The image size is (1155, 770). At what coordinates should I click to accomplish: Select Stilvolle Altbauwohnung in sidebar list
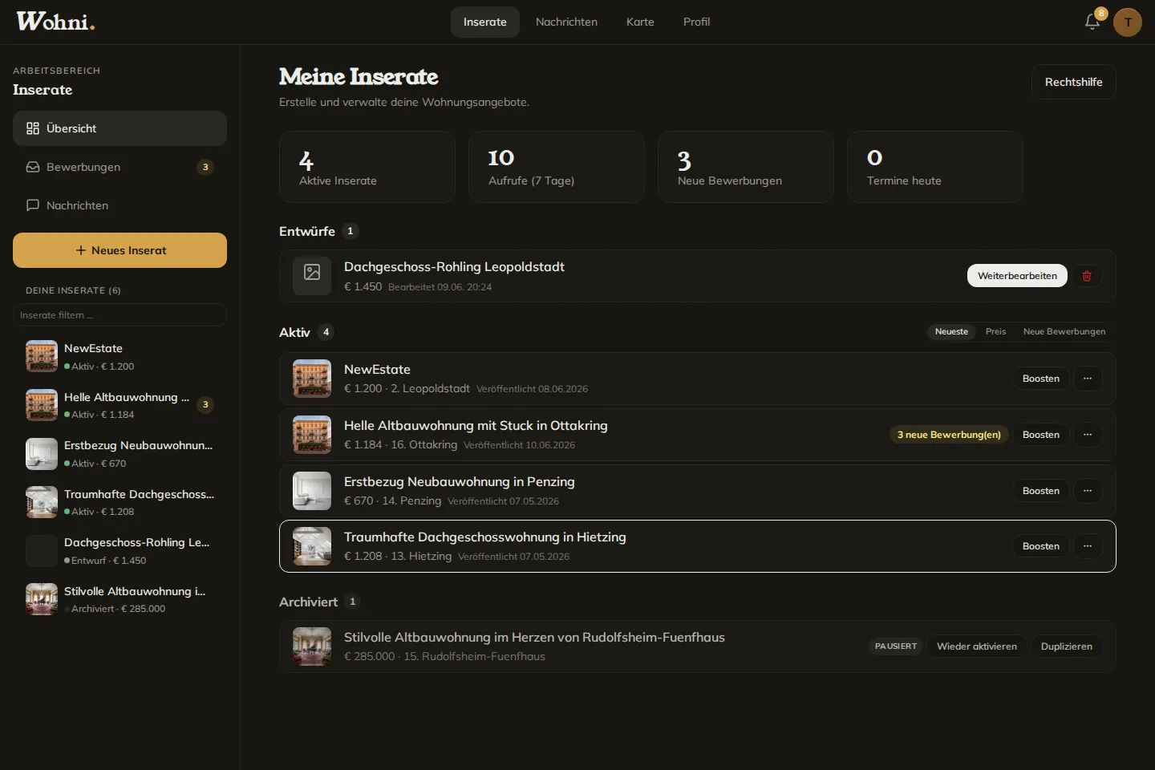[x=120, y=599]
